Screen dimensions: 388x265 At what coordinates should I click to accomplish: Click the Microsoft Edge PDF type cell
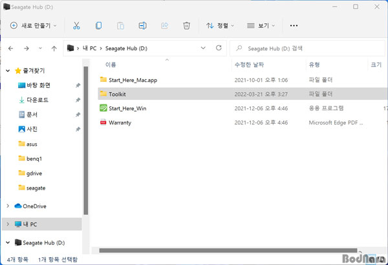pos(336,123)
